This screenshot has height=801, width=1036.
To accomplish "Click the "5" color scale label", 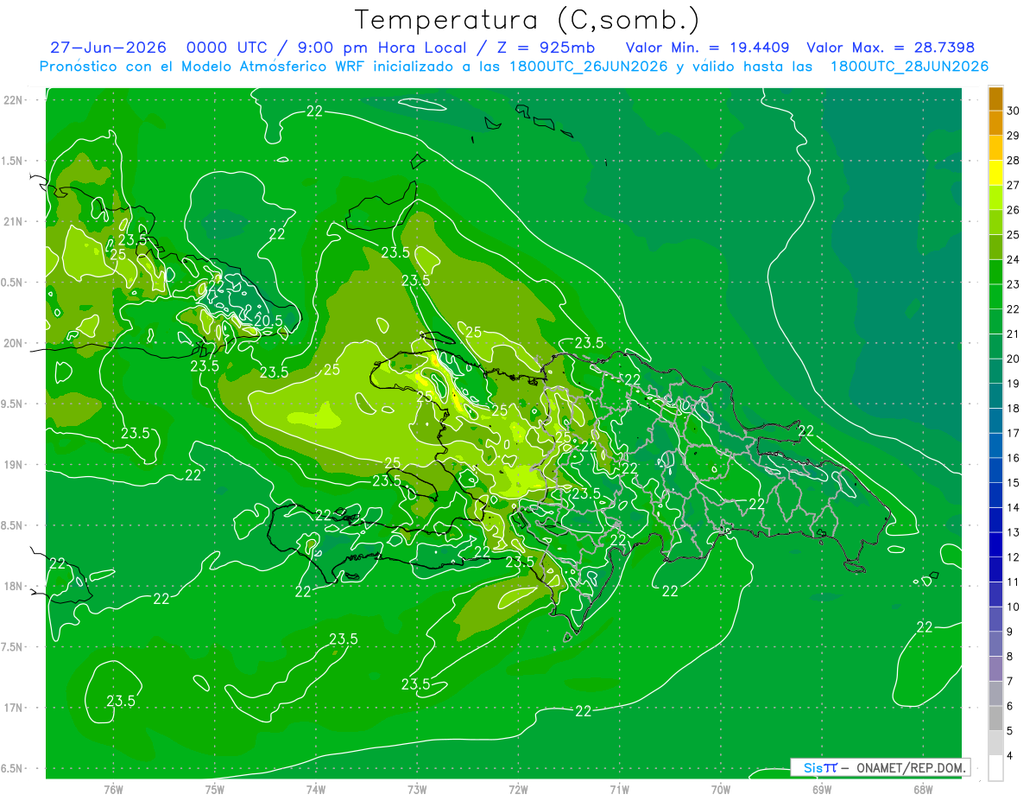I will [x=1011, y=731].
